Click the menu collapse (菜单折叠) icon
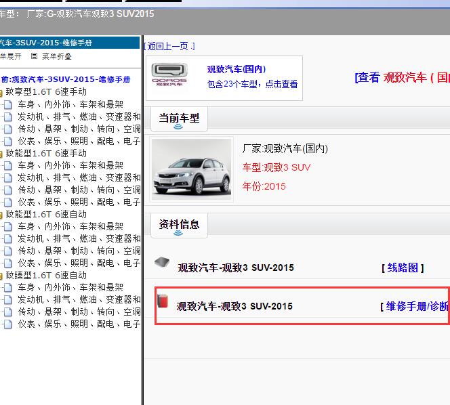450x405 pixels. point(34,56)
